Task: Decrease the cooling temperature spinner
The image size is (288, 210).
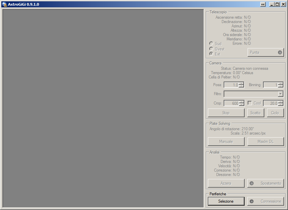Action: [x=280, y=105]
